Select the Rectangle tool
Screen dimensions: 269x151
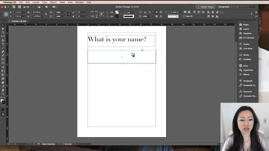(3, 63)
